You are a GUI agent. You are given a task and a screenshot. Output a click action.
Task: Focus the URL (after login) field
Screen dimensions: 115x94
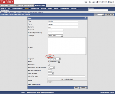(x=66, y=76)
